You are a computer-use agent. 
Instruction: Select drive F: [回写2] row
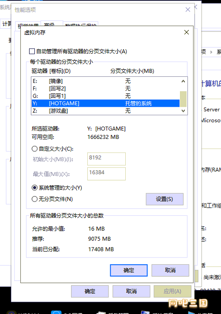pyautogui.click(x=105, y=89)
